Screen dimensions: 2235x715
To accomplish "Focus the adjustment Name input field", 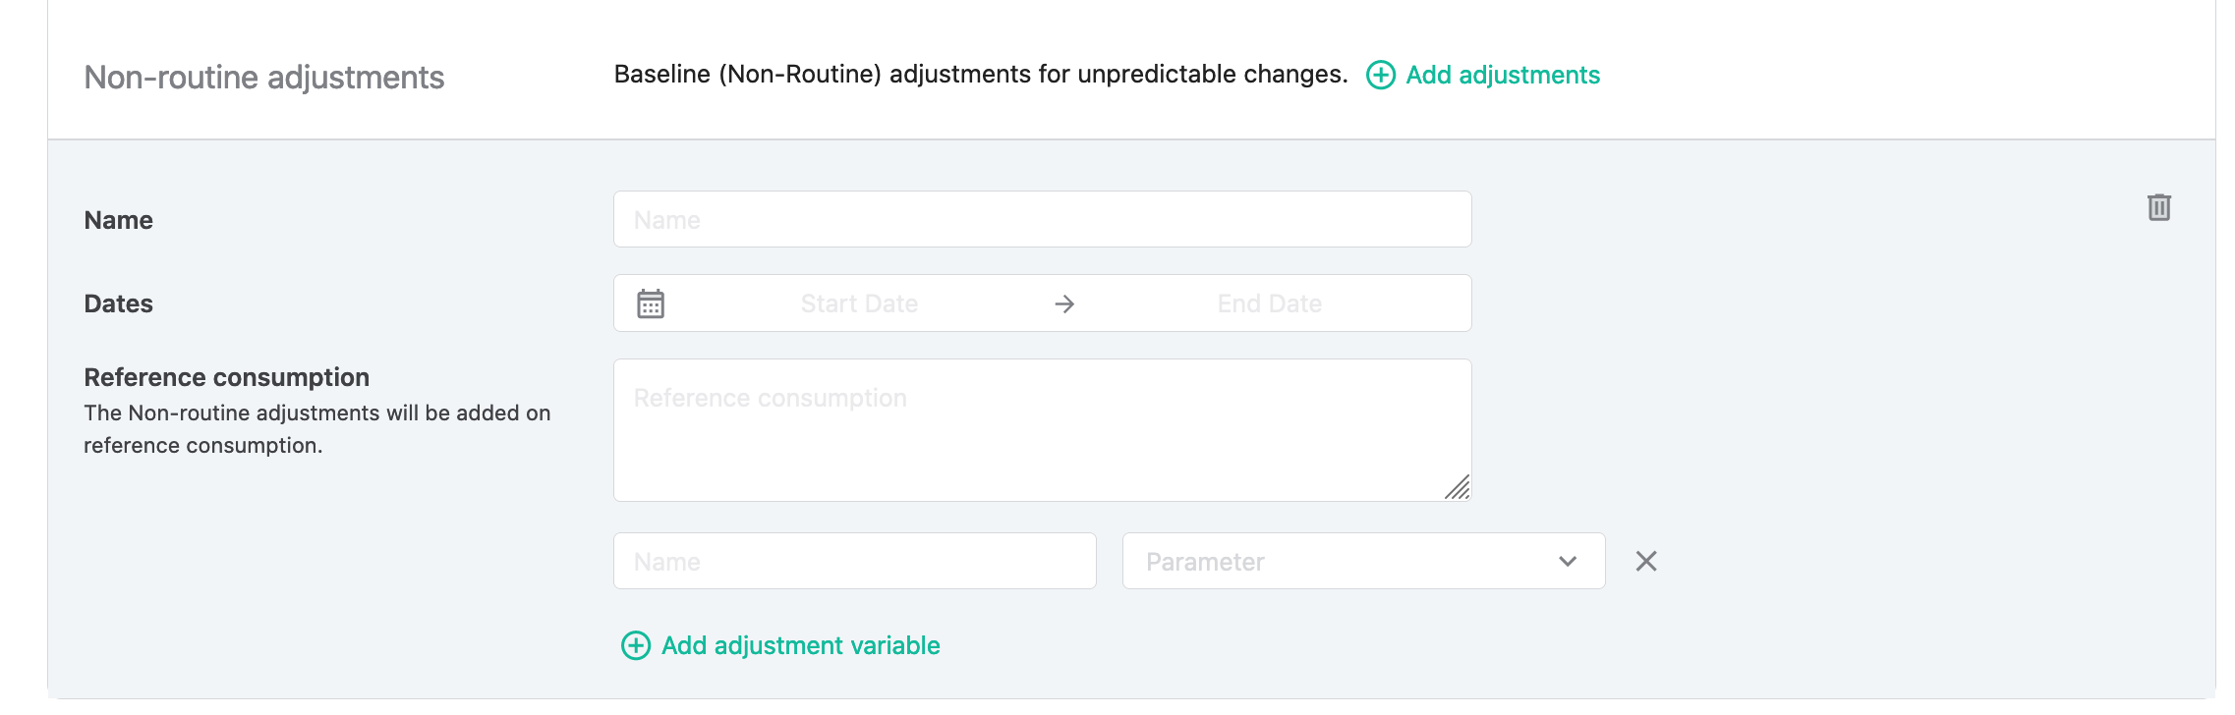I will (1043, 219).
